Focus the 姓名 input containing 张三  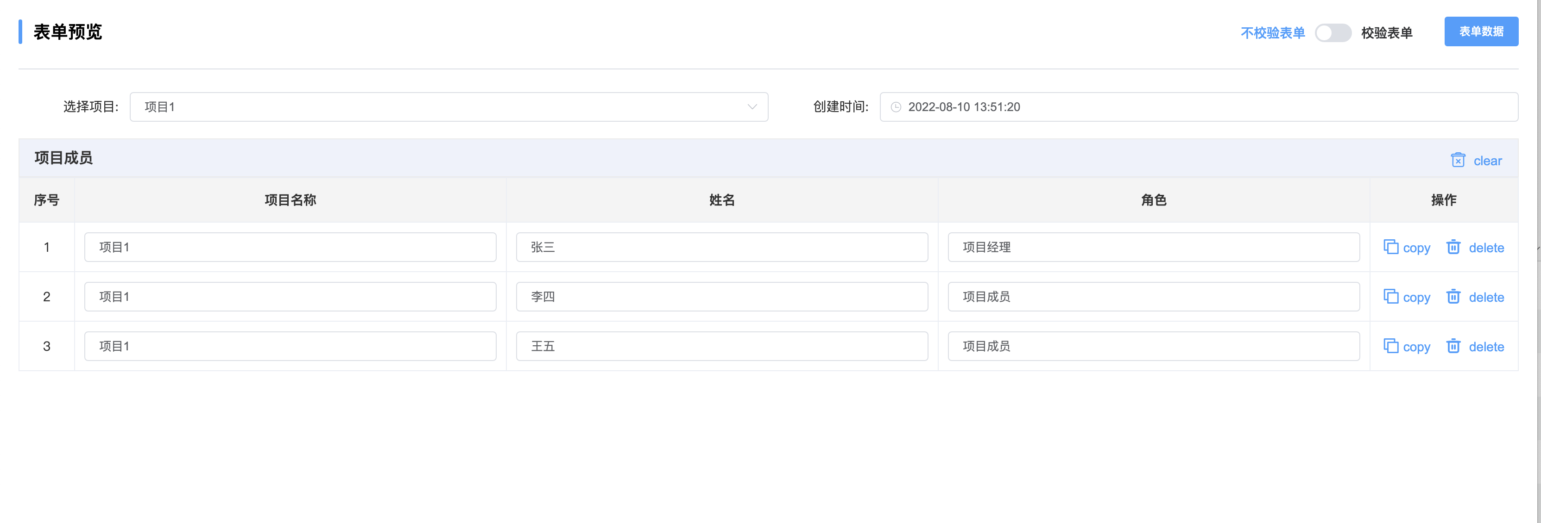722,247
